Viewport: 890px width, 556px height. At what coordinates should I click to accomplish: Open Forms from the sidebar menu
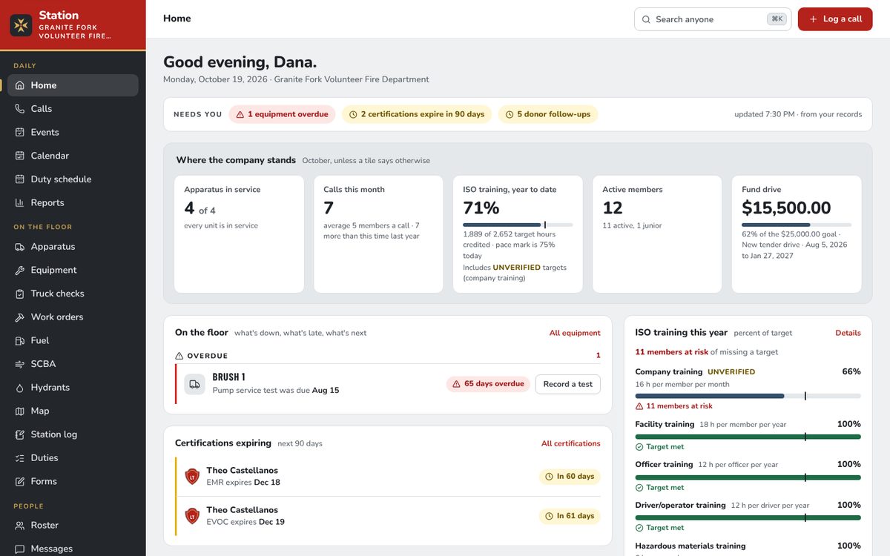[x=73, y=481]
